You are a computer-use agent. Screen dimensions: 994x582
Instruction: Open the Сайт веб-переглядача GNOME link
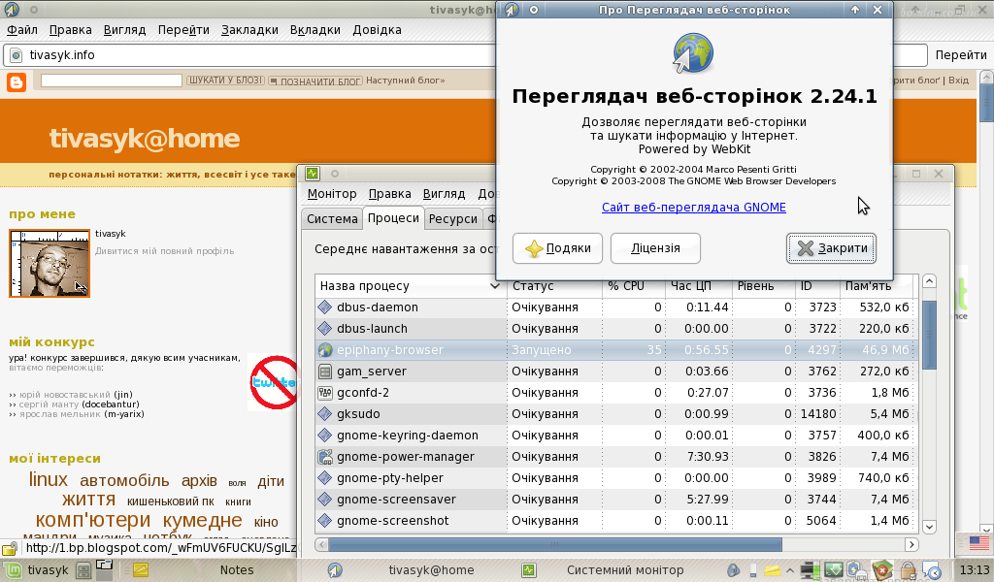[693, 207]
